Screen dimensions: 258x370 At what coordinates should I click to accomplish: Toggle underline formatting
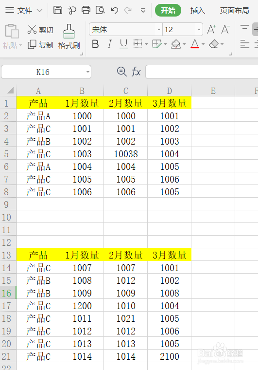click(x=123, y=44)
